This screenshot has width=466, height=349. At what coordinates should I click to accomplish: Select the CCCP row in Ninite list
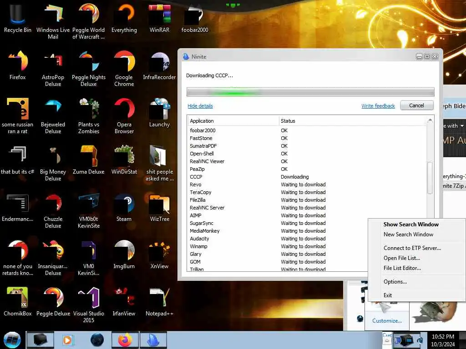pos(308,177)
